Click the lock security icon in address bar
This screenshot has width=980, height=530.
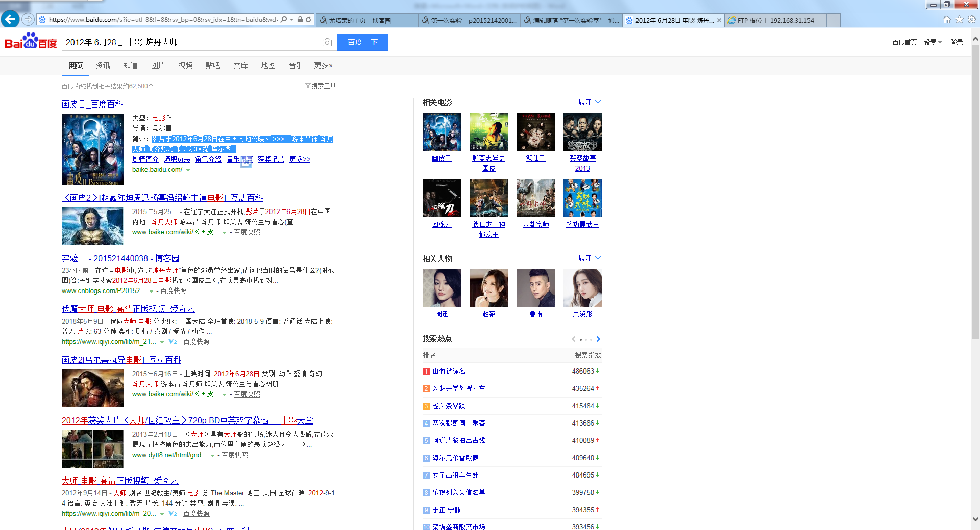300,20
